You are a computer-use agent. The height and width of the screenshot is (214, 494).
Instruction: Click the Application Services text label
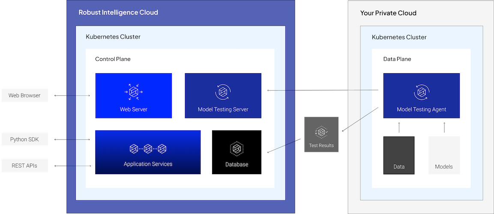pyautogui.click(x=148, y=164)
